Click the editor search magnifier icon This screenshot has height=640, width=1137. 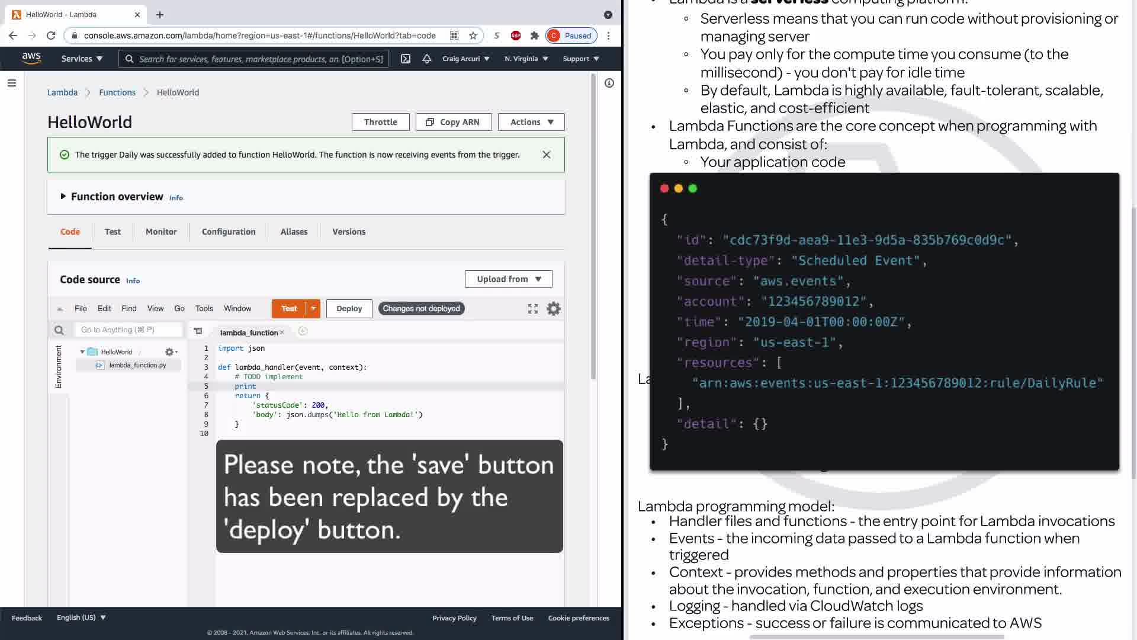59,330
